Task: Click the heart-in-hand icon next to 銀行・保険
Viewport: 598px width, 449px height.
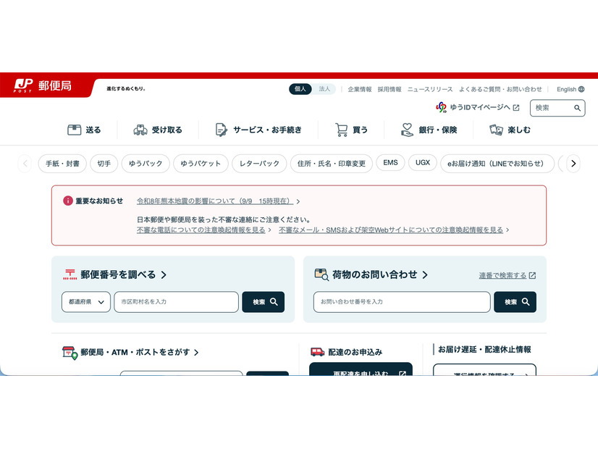Action: click(407, 130)
